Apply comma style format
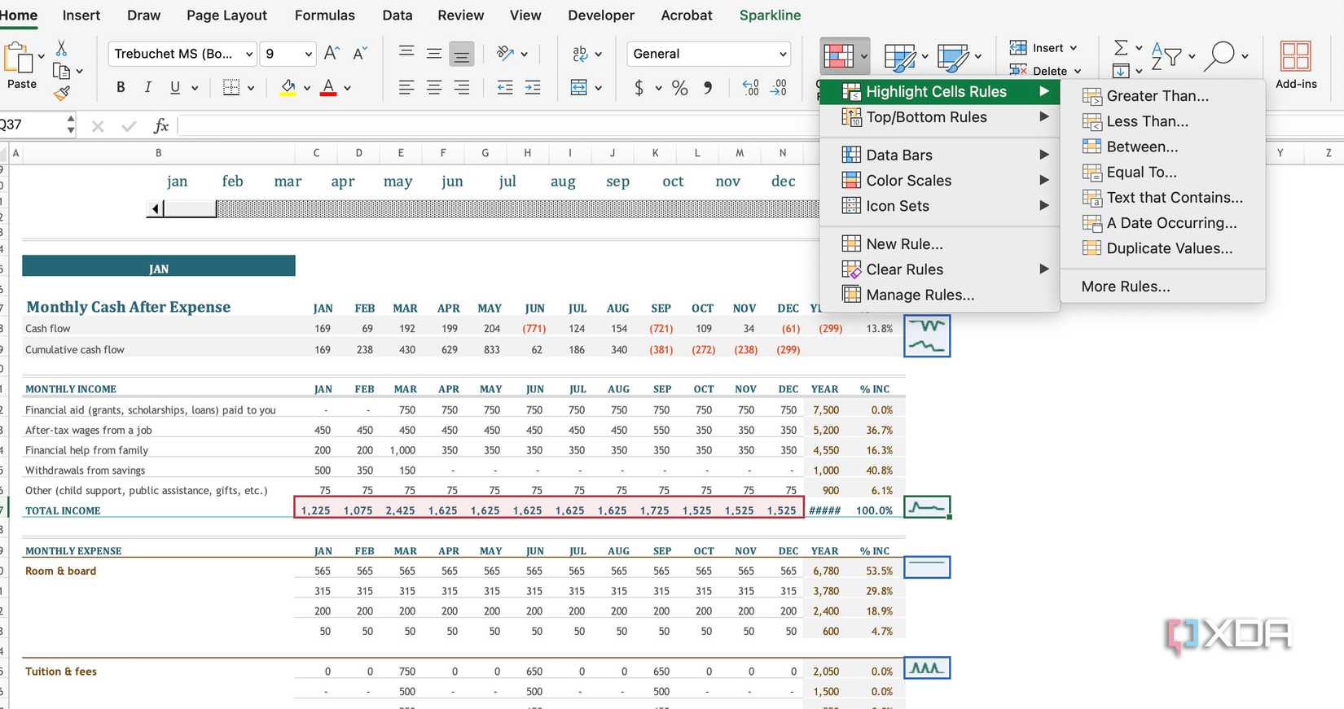The height and width of the screenshot is (709, 1344). [708, 88]
